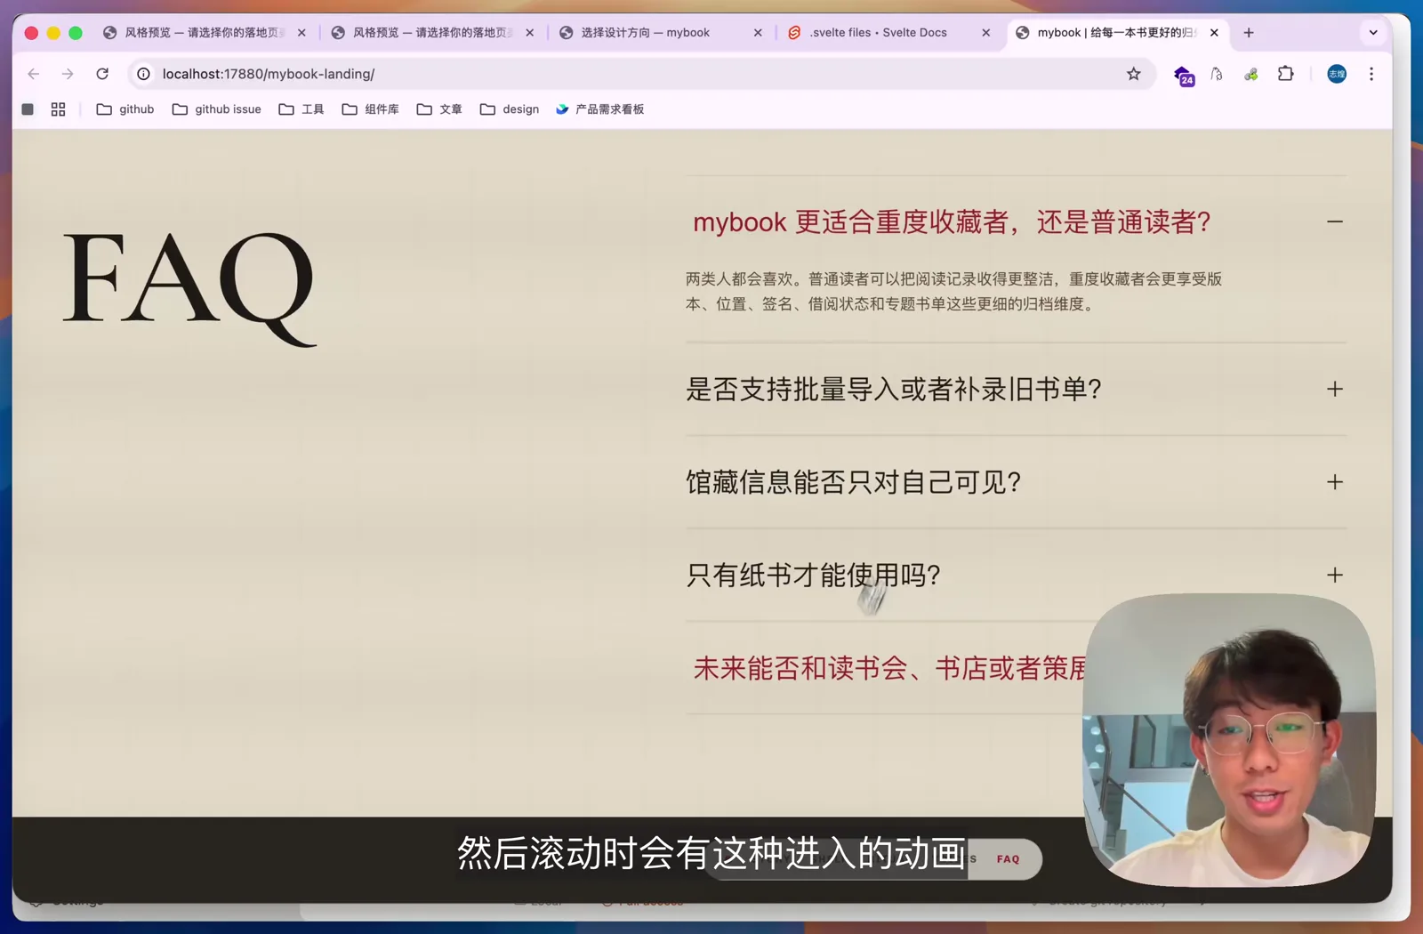Viewport: 1423px width, 934px height.
Task: Open the Chrome profile avatar
Action: pyautogui.click(x=1337, y=74)
